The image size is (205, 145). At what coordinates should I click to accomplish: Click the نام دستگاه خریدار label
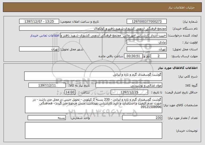(x=185, y=29)
